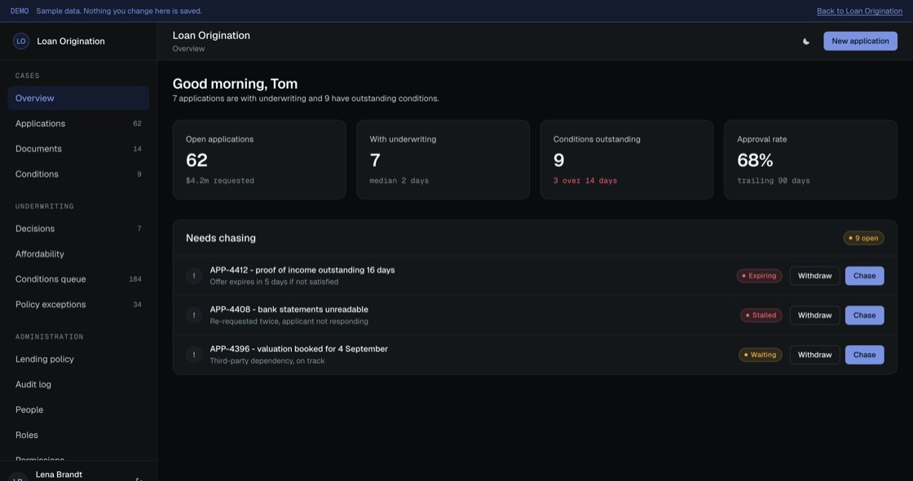This screenshot has height=481, width=913.
Task: Withdraw application APP-4412
Action: point(814,276)
